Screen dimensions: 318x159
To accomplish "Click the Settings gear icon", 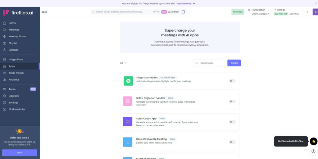I will (4, 102).
